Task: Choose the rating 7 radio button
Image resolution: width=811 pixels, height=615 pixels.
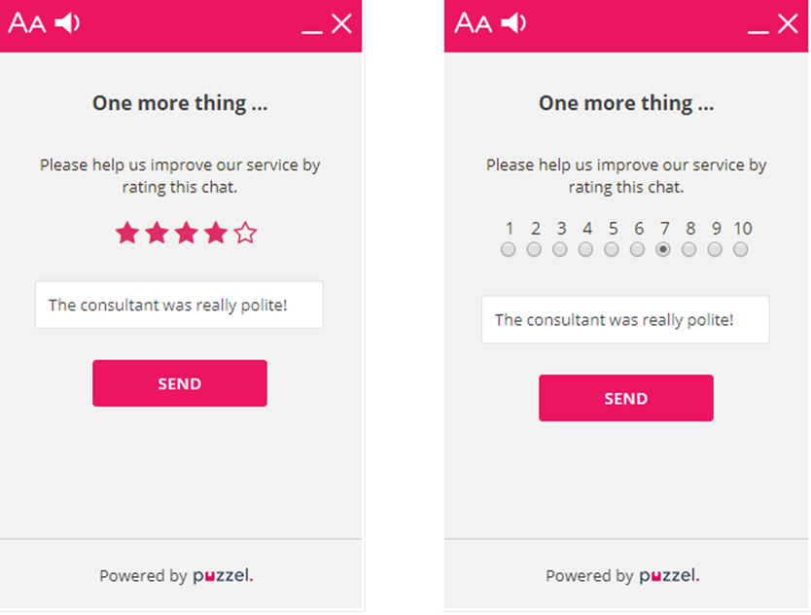Action: click(x=663, y=250)
